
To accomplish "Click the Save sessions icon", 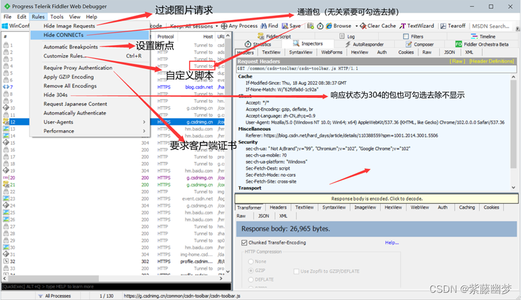I will (x=285, y=26).
